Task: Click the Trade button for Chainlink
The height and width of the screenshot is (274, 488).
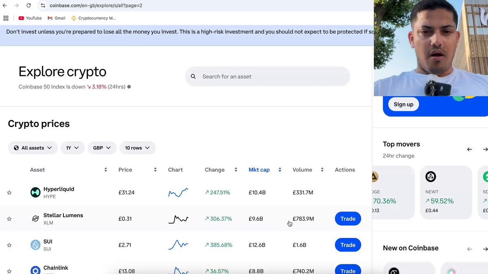Action: coord(348,270)
